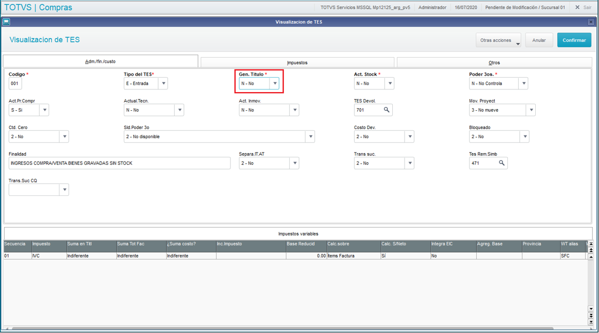Switch to the Adm./fin./custo tab
Image resolution: width=599 pixels, height=333 pixels.
pyautogui.click(x=101, y=62)
